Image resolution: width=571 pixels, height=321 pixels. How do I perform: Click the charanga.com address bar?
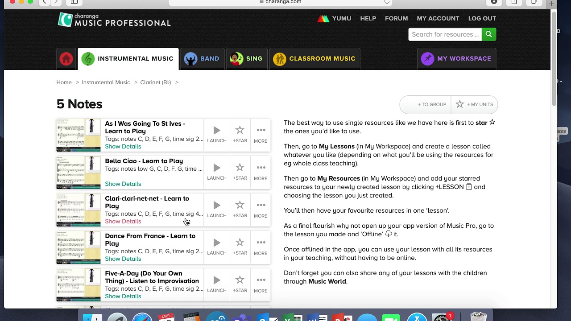281,2
